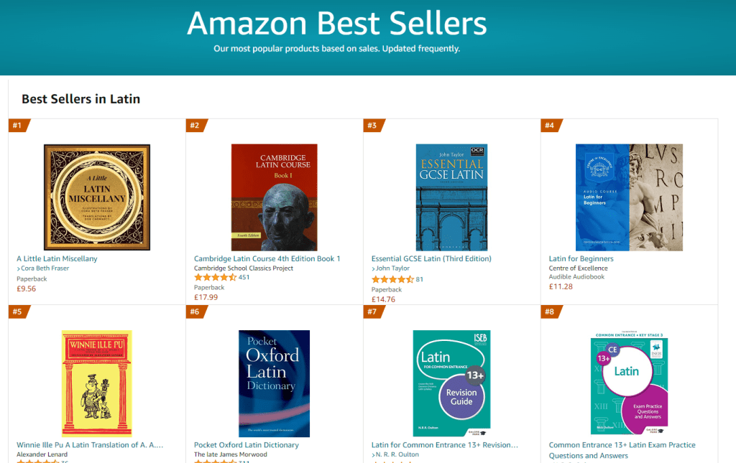The width and height of the screenshot is (736, 463).
Task: Select Latin for Beginners audiobook cover
Action: pos(629,197)
